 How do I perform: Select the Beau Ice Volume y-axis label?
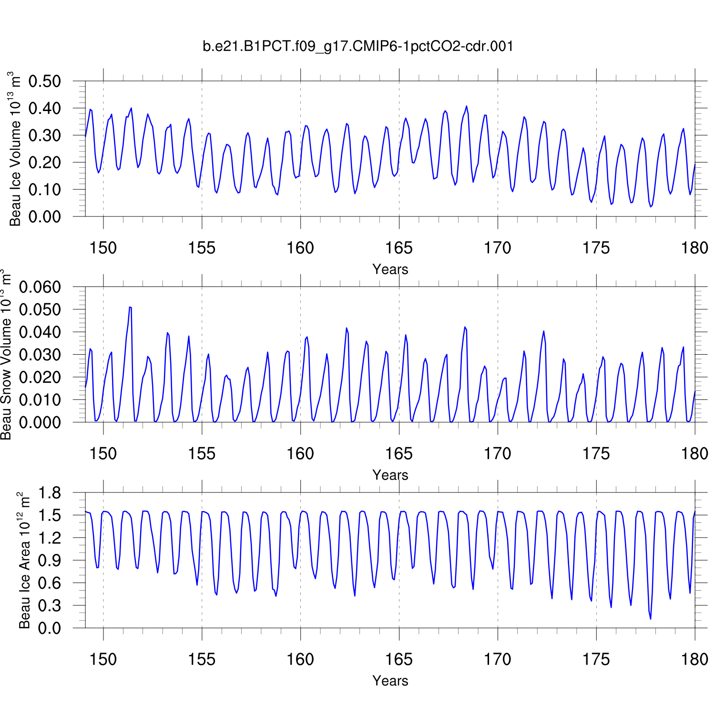[x=15, y=149]
